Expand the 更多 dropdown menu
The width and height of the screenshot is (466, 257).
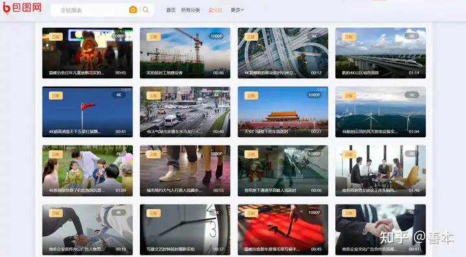coord(237,10)
